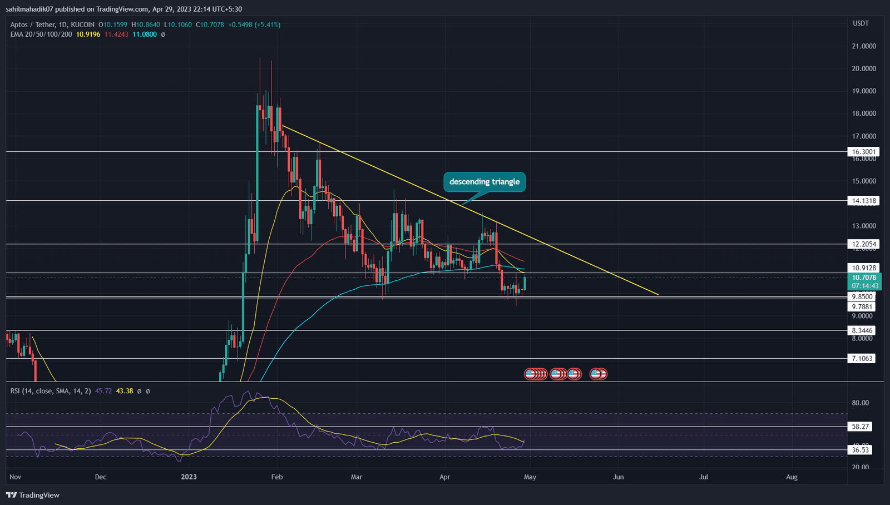The width and height of the screenshot is (890, 505).
Task: Click the RSI level label 58.27
Action: [x=861, y=427]
